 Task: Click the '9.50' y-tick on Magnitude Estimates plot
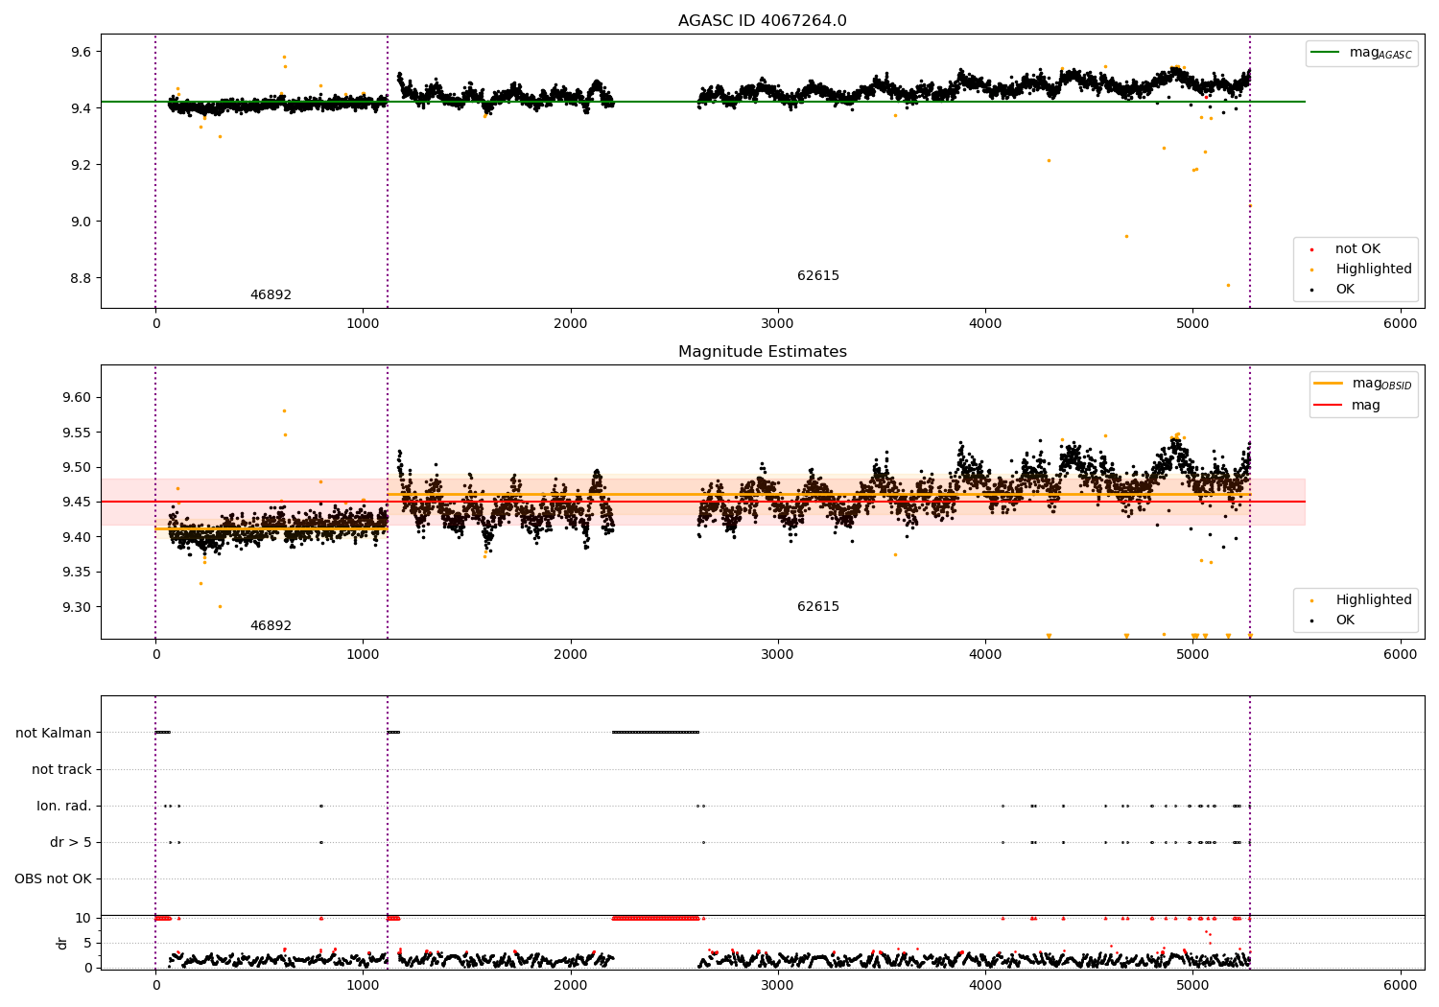pos(77,468)
